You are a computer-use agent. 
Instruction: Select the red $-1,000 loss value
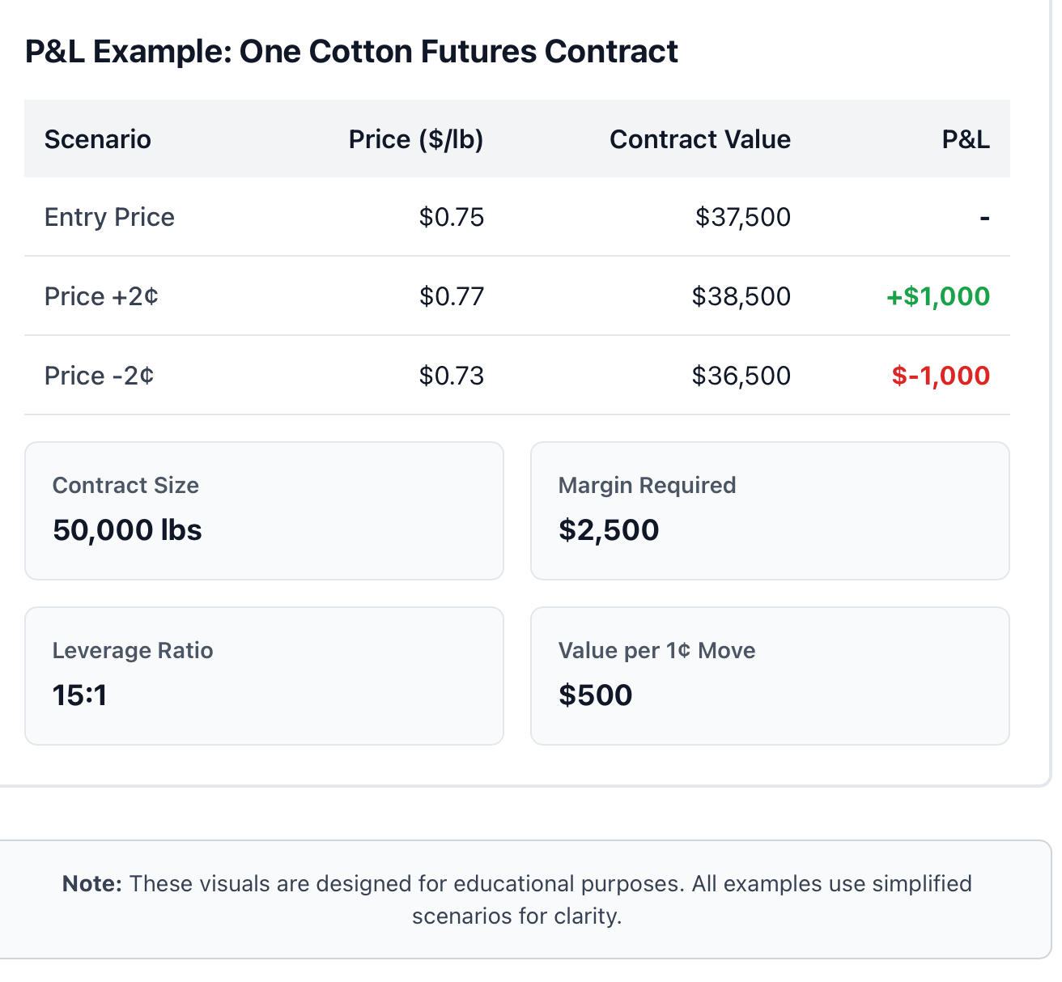point(941,376)
